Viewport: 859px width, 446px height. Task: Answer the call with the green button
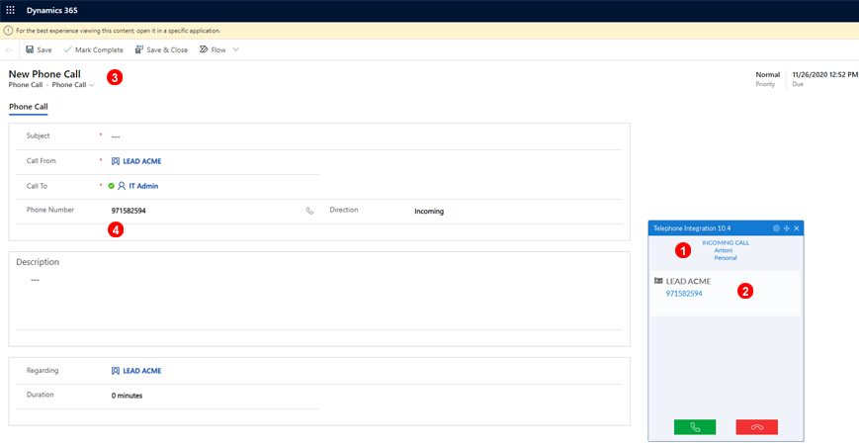click(695, 427)
